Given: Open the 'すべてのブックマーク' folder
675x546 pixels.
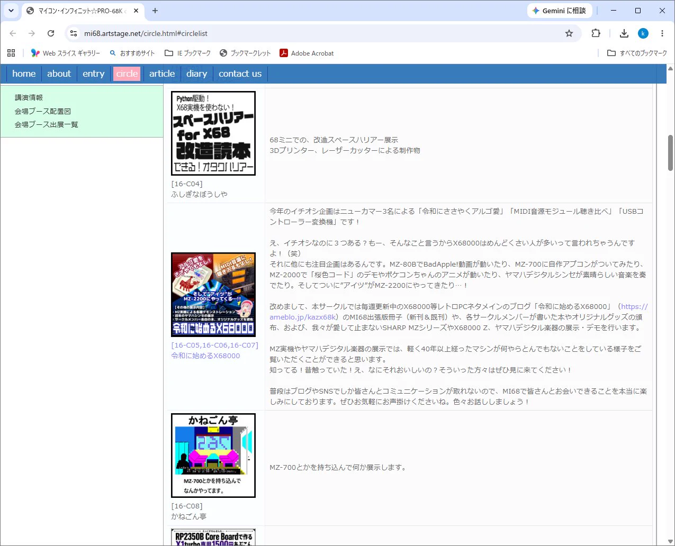Looking at the screenshot, I should pyautogui.click(x=637, y=53).
